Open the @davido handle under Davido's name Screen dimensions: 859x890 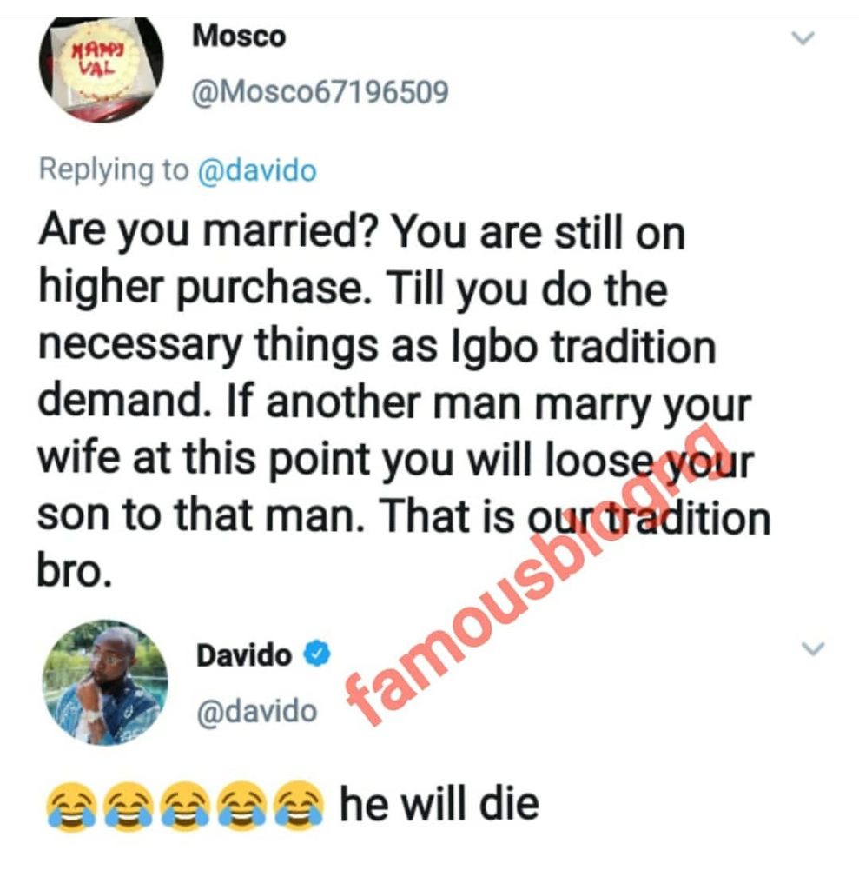tap(256, 711)
